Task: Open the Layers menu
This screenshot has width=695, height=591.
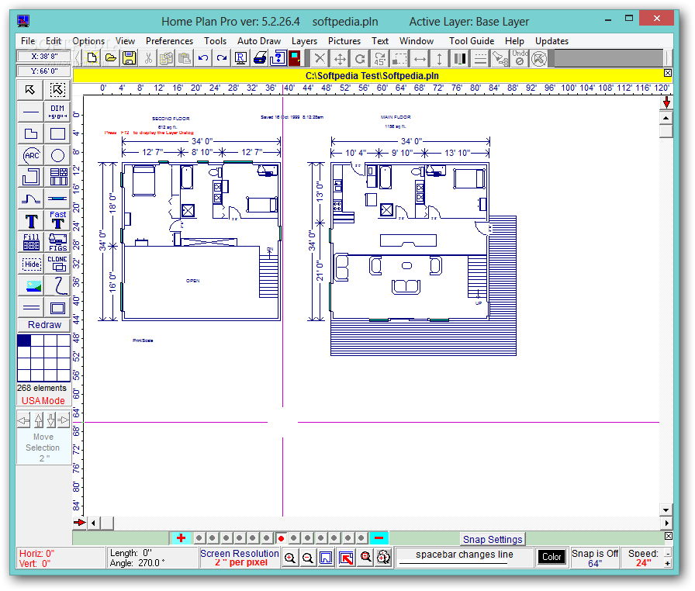Action: tap(304, 41)
